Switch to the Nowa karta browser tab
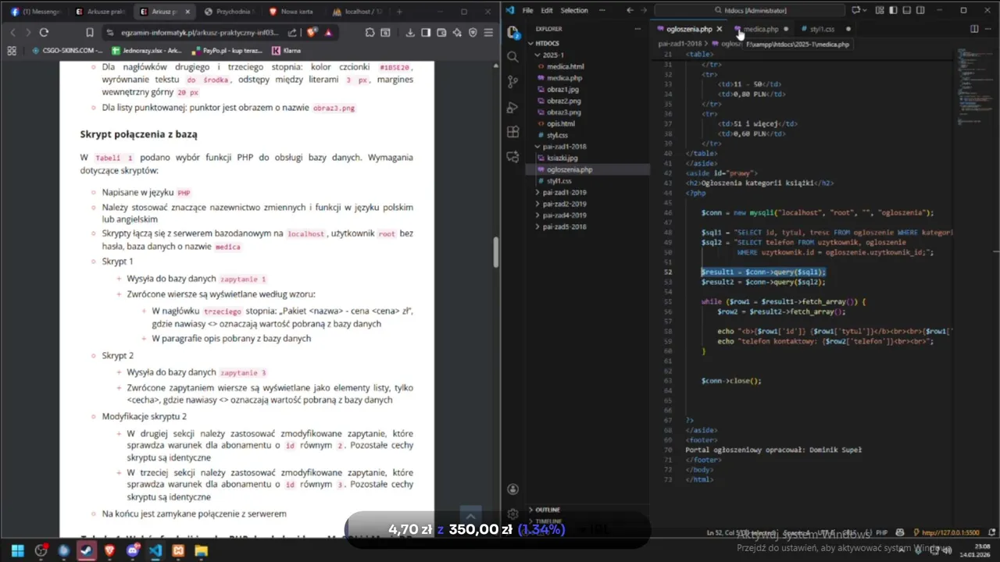The width and height of the screenshot is (1000, 562). point(293,12)
